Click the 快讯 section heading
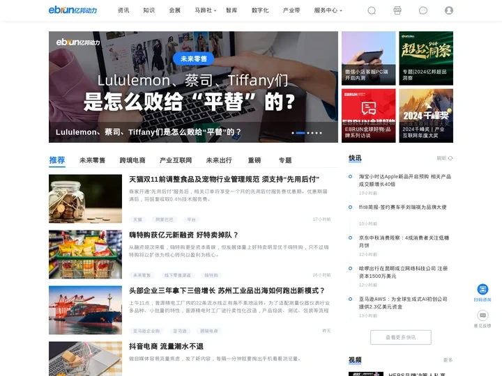The height and width of the screenshot is (376, 502). (x=355, y=158)
